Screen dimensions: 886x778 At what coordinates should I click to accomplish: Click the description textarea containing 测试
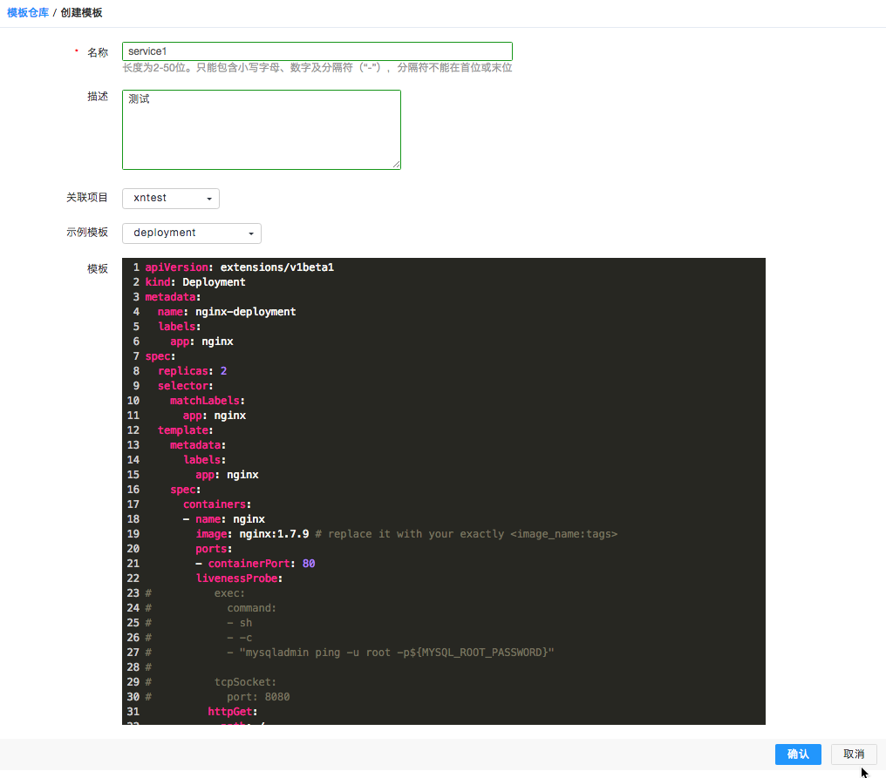(x=262, y=129)
